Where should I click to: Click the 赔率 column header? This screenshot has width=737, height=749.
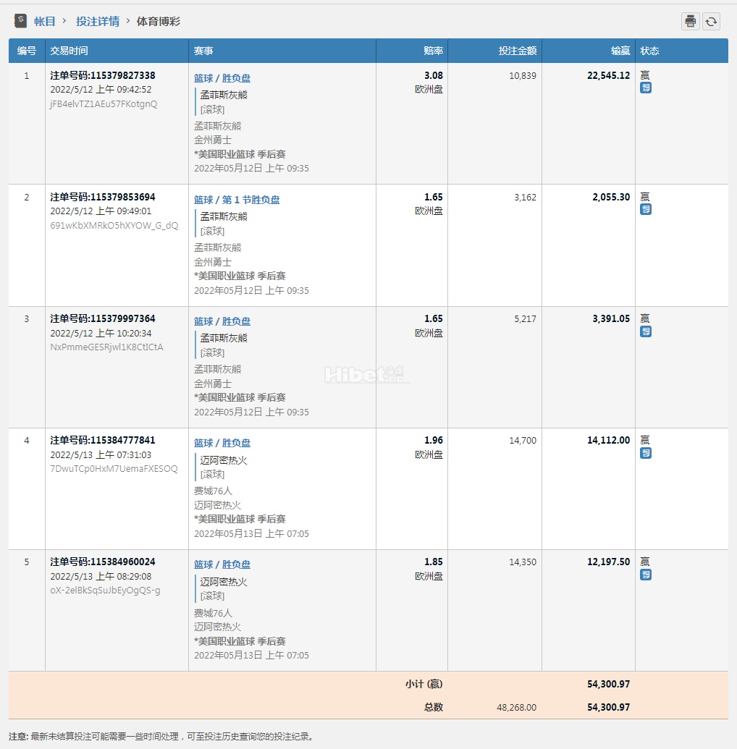(433, 51)
